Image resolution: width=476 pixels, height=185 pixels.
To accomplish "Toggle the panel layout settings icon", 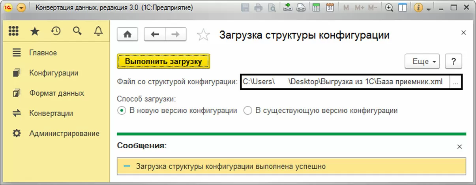I will point(403,8).
